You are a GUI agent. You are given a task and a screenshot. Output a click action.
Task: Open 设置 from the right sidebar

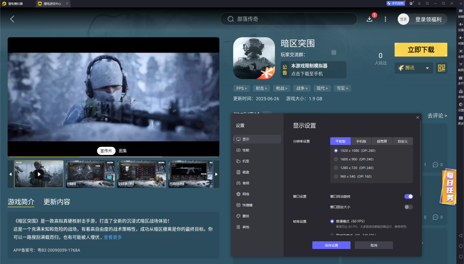point(461,107)
